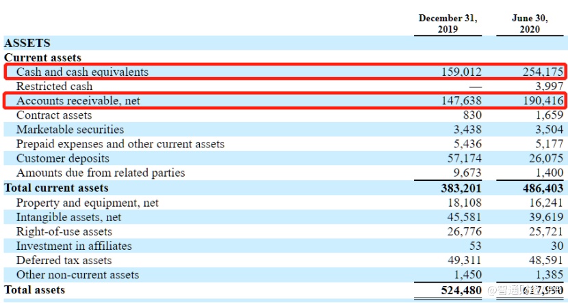Click the contract assets value 1,659
This screenshot has height=303, width=568.
click(550, 115)
